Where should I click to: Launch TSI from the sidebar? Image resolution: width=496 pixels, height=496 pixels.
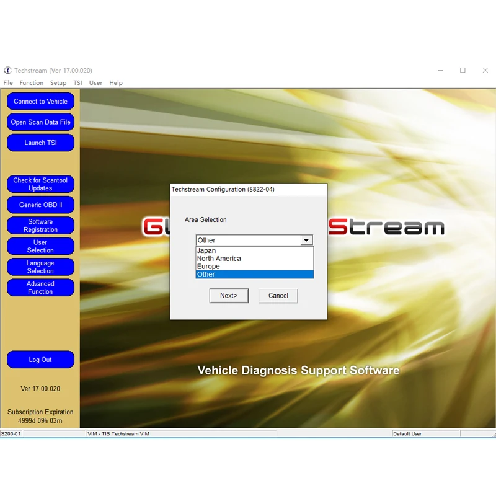point(40,143)
